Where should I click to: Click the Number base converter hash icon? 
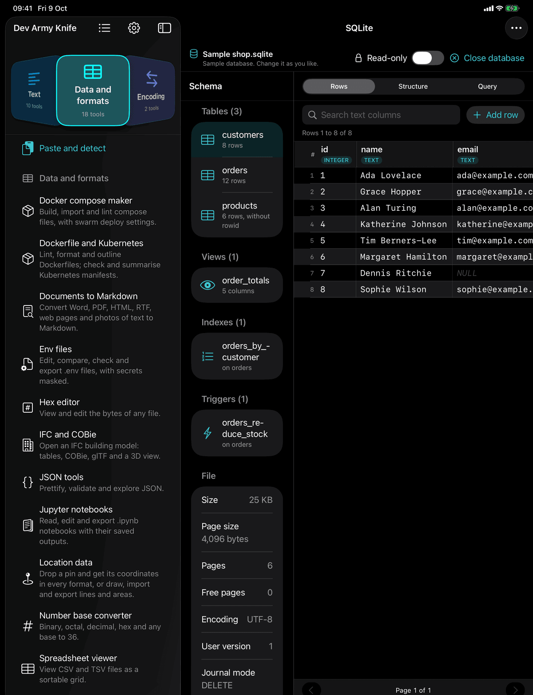click(x=28, y=626)
